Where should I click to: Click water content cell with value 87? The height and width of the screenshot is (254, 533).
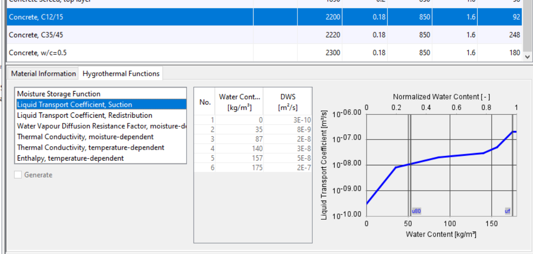click(x=239, y=139)
